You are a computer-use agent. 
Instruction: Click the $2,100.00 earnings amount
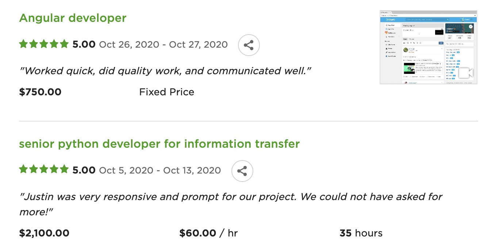pyautogui.click(x=44, y=233)
